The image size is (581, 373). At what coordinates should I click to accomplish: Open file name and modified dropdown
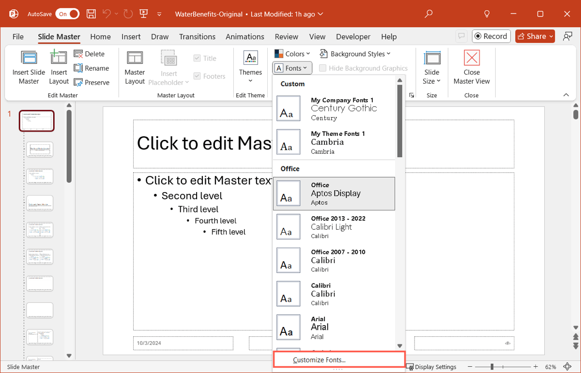(x=249, y=14)
